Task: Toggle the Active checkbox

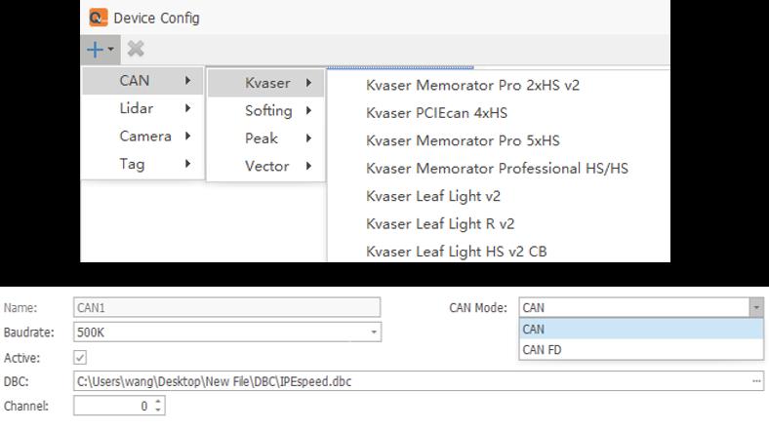Action: click(x=81, y=358)
